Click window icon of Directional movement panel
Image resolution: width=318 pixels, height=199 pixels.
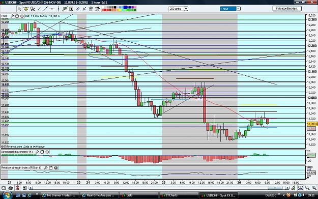[42, 152]
